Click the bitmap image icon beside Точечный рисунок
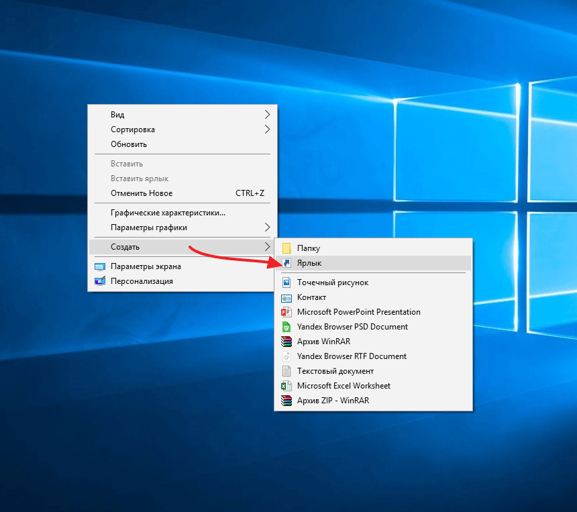Viewport: 577px width, 512px height. coord(286,283)
